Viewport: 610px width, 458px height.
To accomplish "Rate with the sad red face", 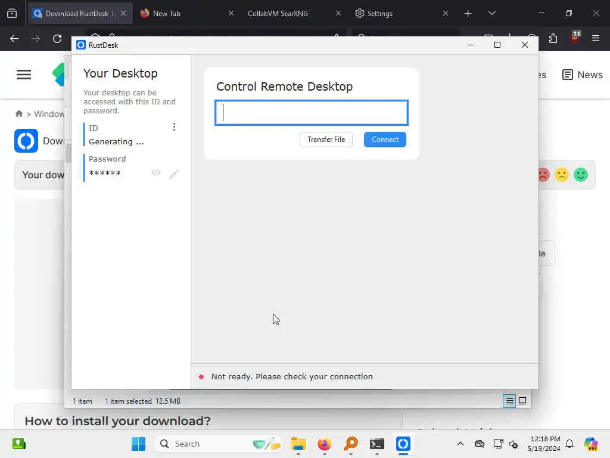I will tap(543, 175).
